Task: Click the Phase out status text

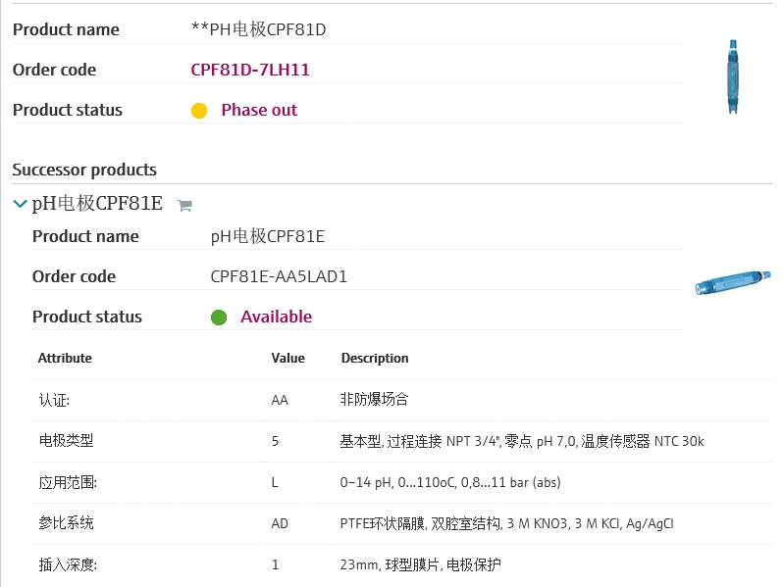Action: coord(259,110)
